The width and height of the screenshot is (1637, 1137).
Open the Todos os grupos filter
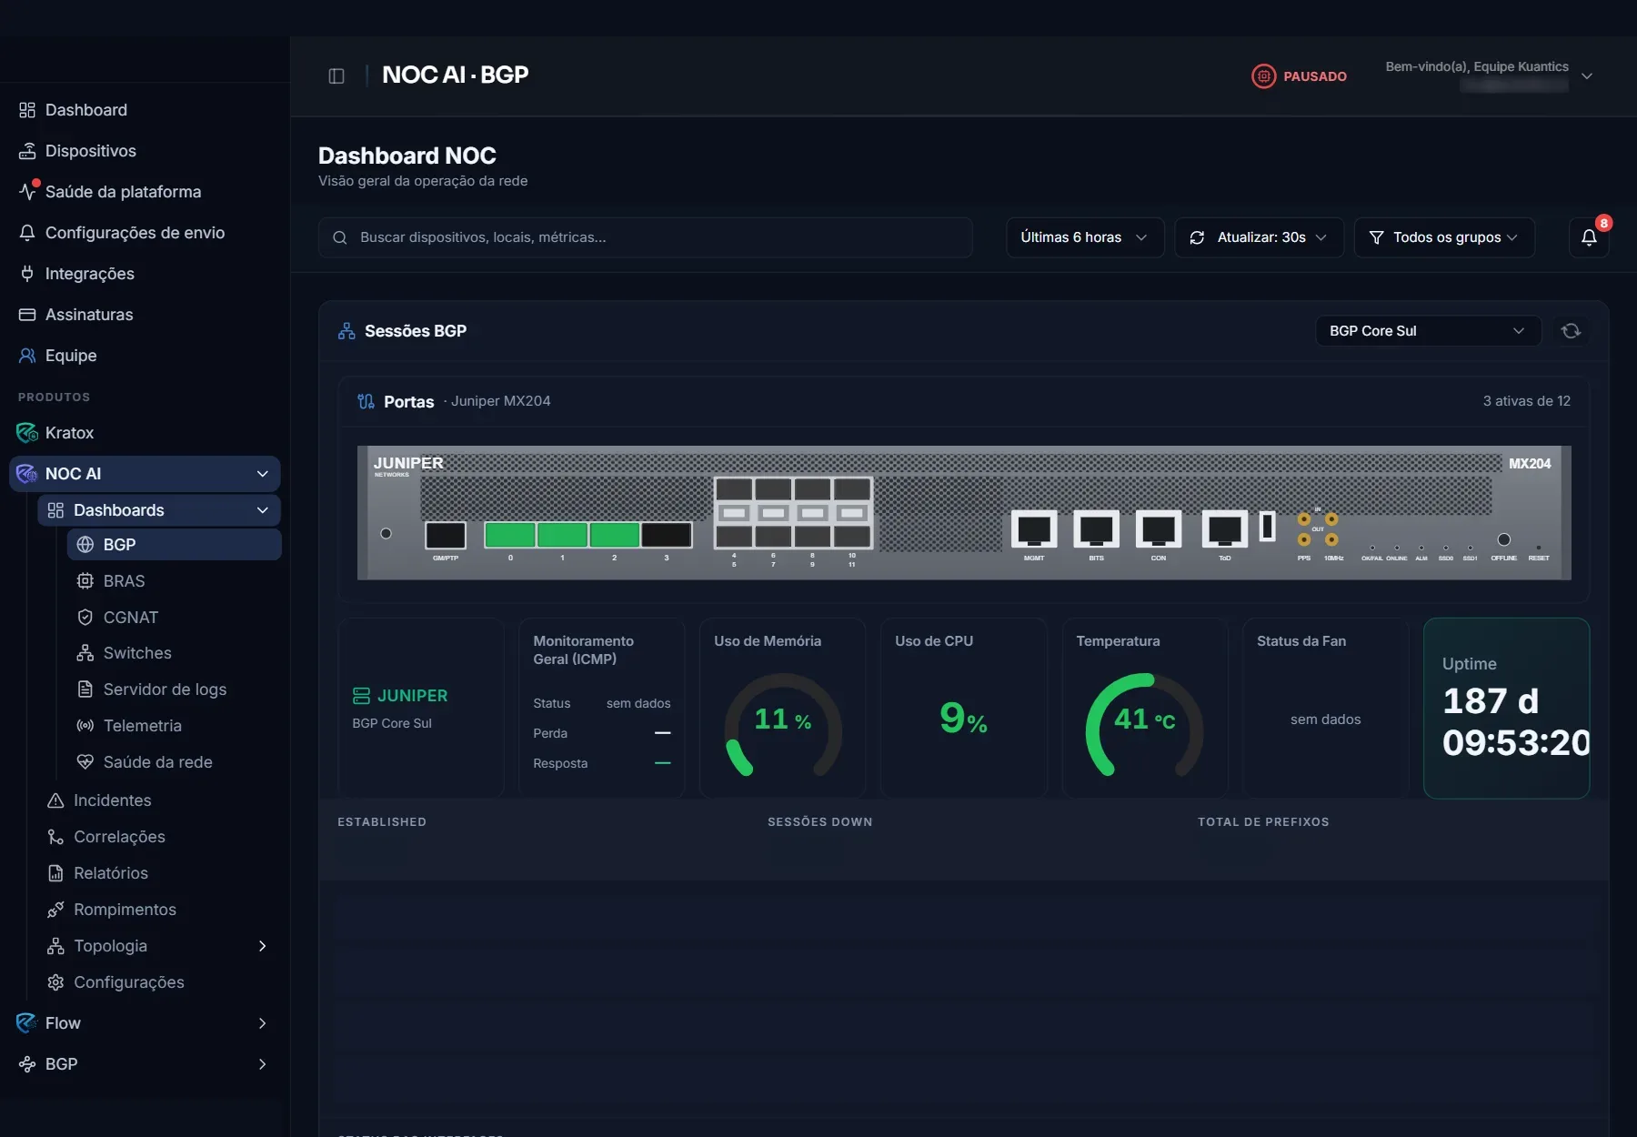tap(1444, 237)
